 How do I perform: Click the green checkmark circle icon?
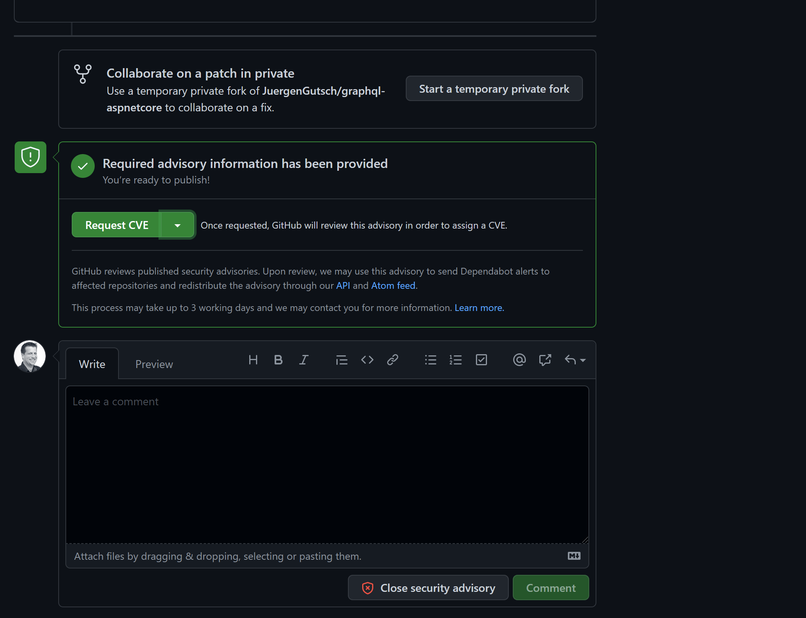[83, 166]
